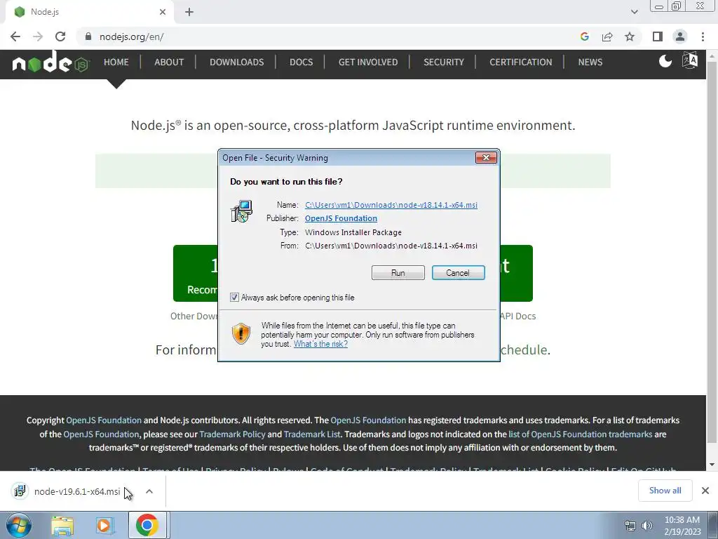Reload the nodejs.org page

pos(60,36)
